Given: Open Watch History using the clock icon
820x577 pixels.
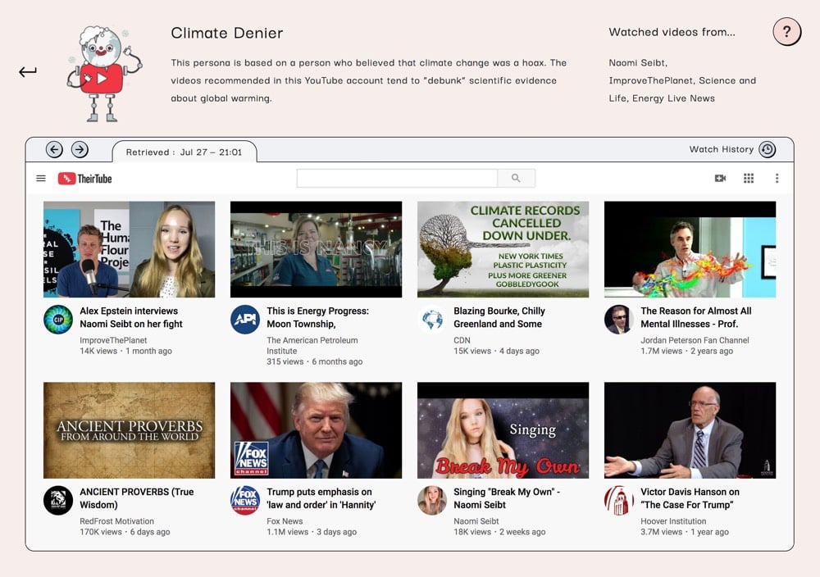Looking at the screenshot, I should (x=767, y=149).
